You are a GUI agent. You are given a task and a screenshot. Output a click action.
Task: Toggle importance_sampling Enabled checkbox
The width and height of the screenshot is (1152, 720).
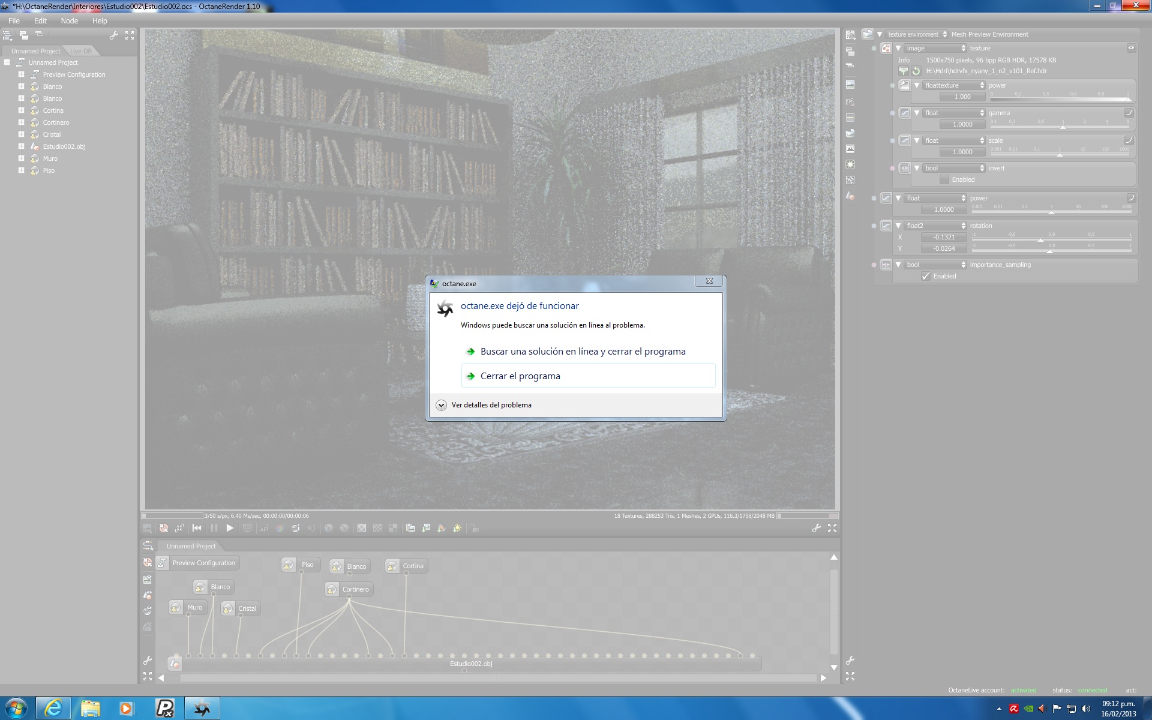click(x=926, y=276)
